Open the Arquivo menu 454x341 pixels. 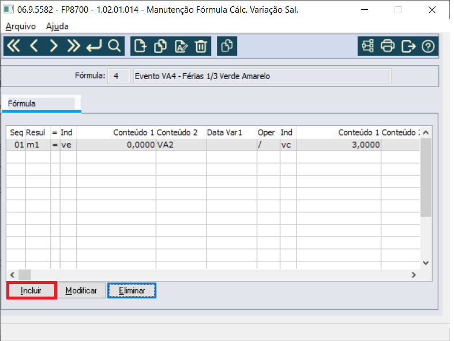pos(21,27)
